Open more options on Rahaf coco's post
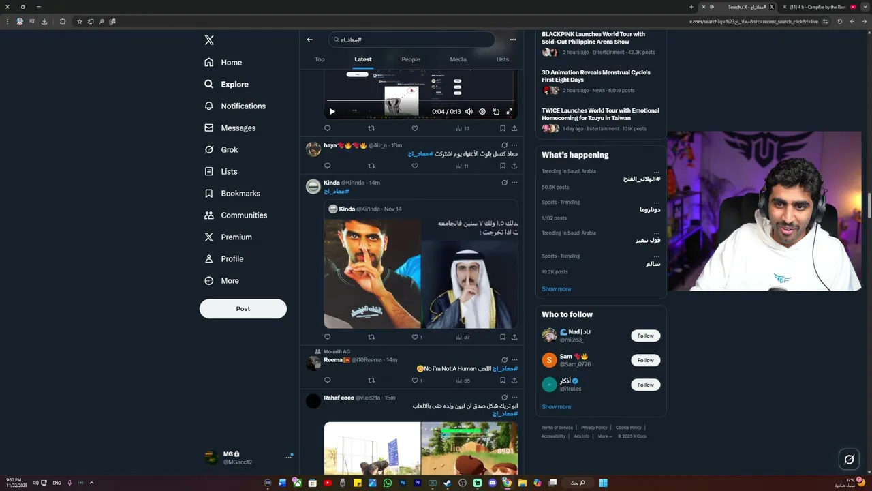The image size is (872, 491). click(514, 397)
